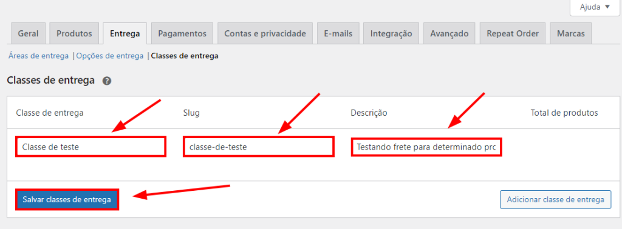The image size is (622, 229).
Task: Switch to the Geral tab
Action: coord(28,33)
